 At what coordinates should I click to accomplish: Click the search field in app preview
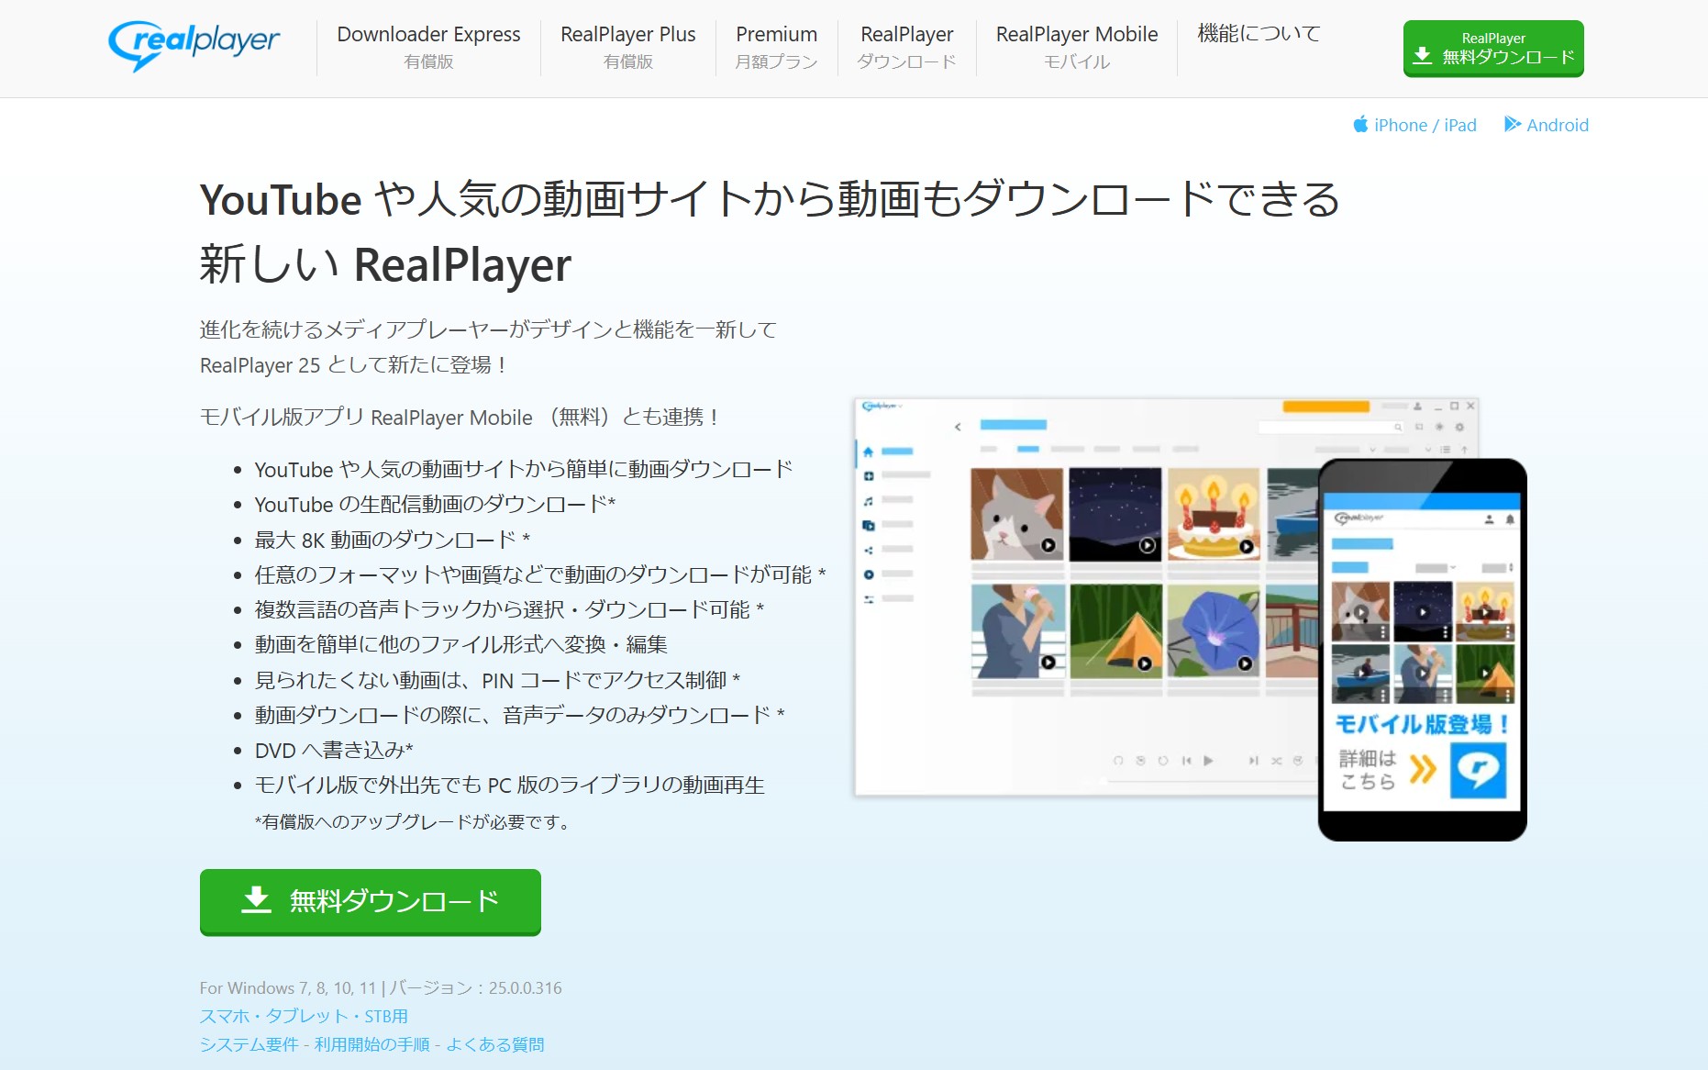pos(1331,427)
